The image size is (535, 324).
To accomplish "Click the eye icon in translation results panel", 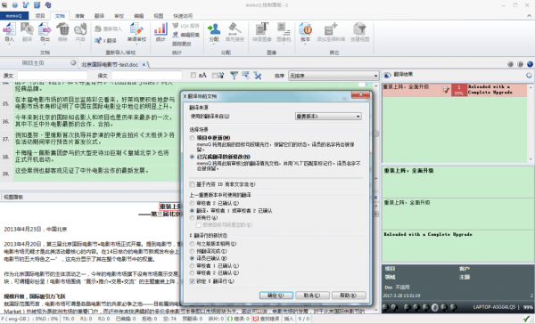I will 387,75.
